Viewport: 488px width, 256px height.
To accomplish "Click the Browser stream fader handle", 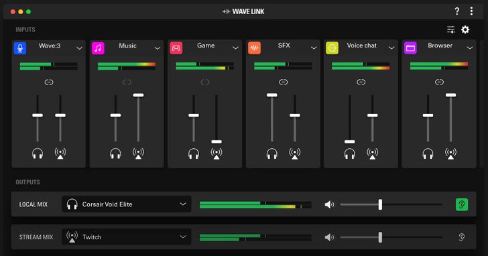I will (450, 95).
